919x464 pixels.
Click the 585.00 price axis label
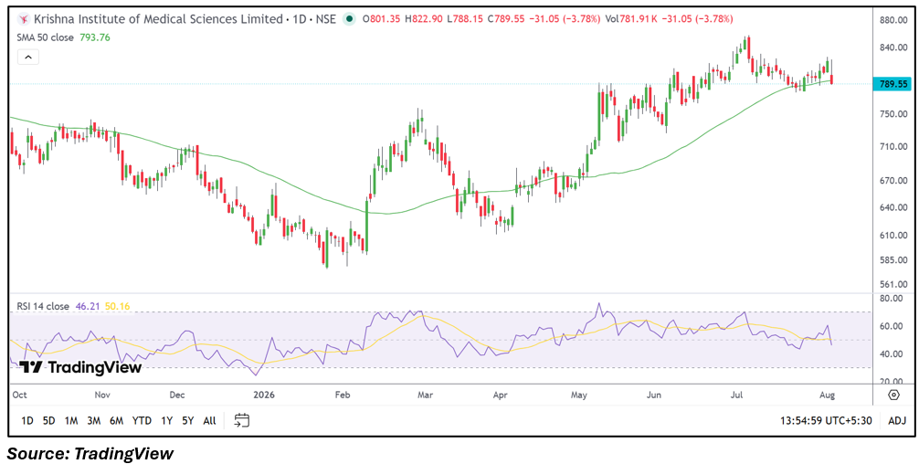point(894,260)
